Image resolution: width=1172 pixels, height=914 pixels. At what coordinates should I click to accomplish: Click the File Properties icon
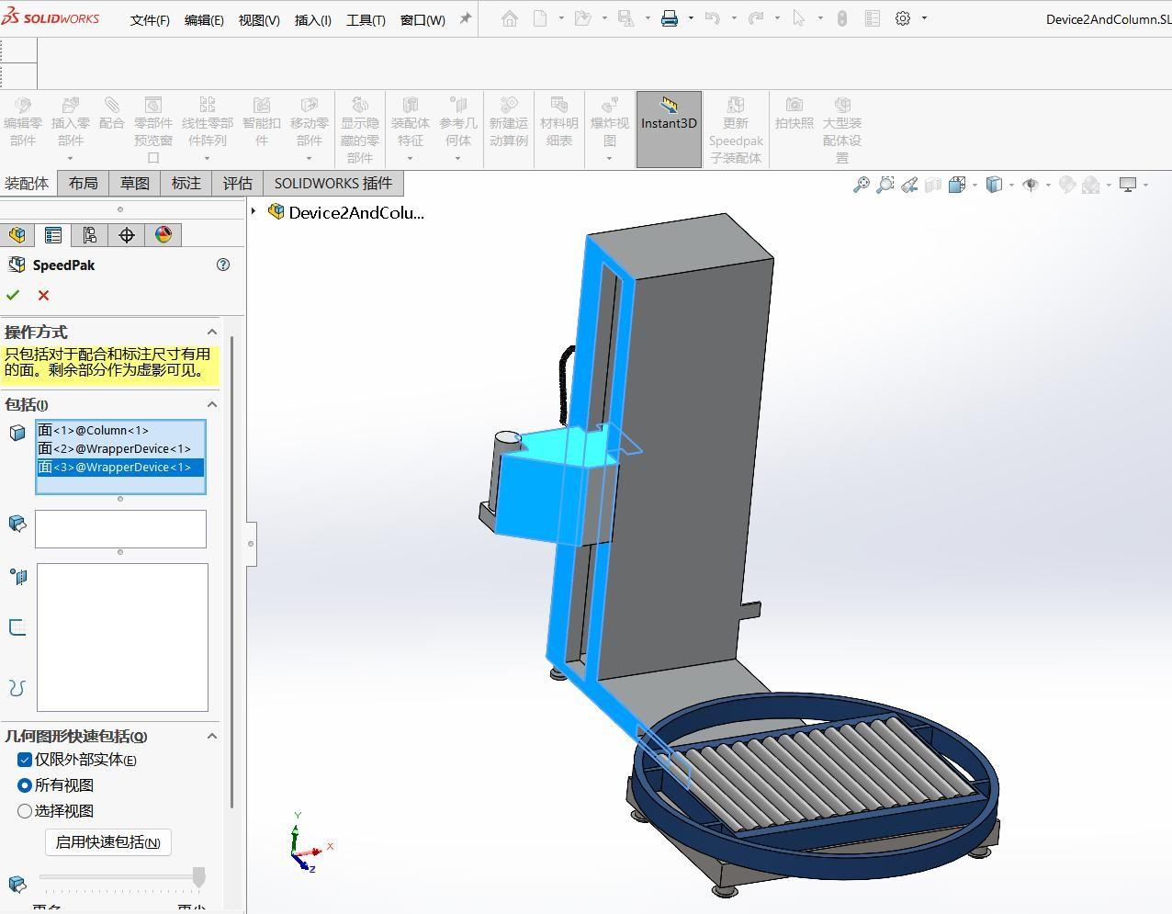pos(873,18)
